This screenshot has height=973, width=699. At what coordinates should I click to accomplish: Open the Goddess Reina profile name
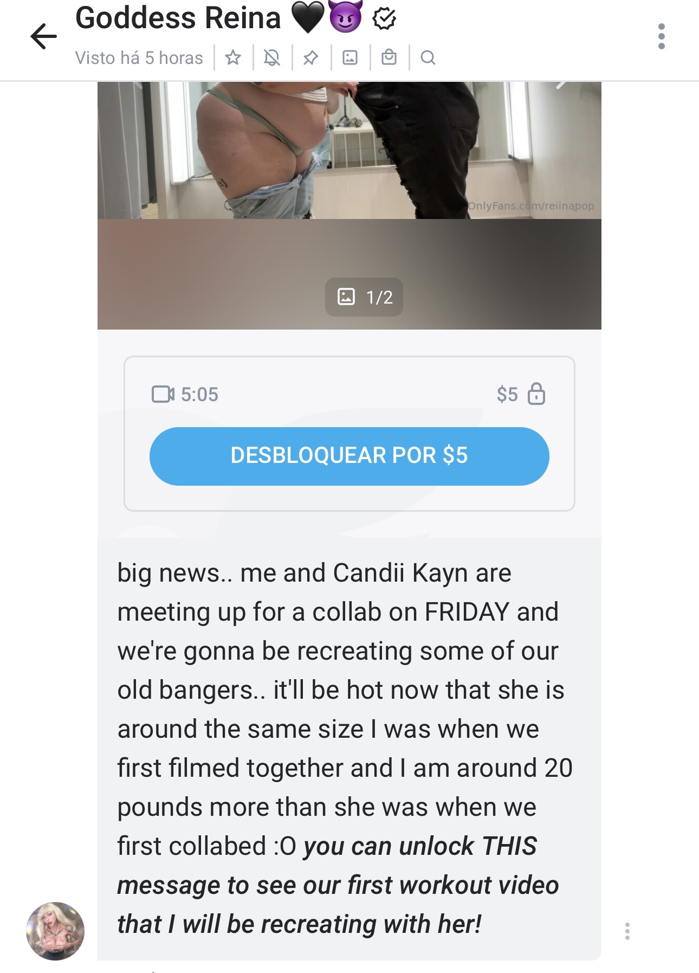point(178,18)
